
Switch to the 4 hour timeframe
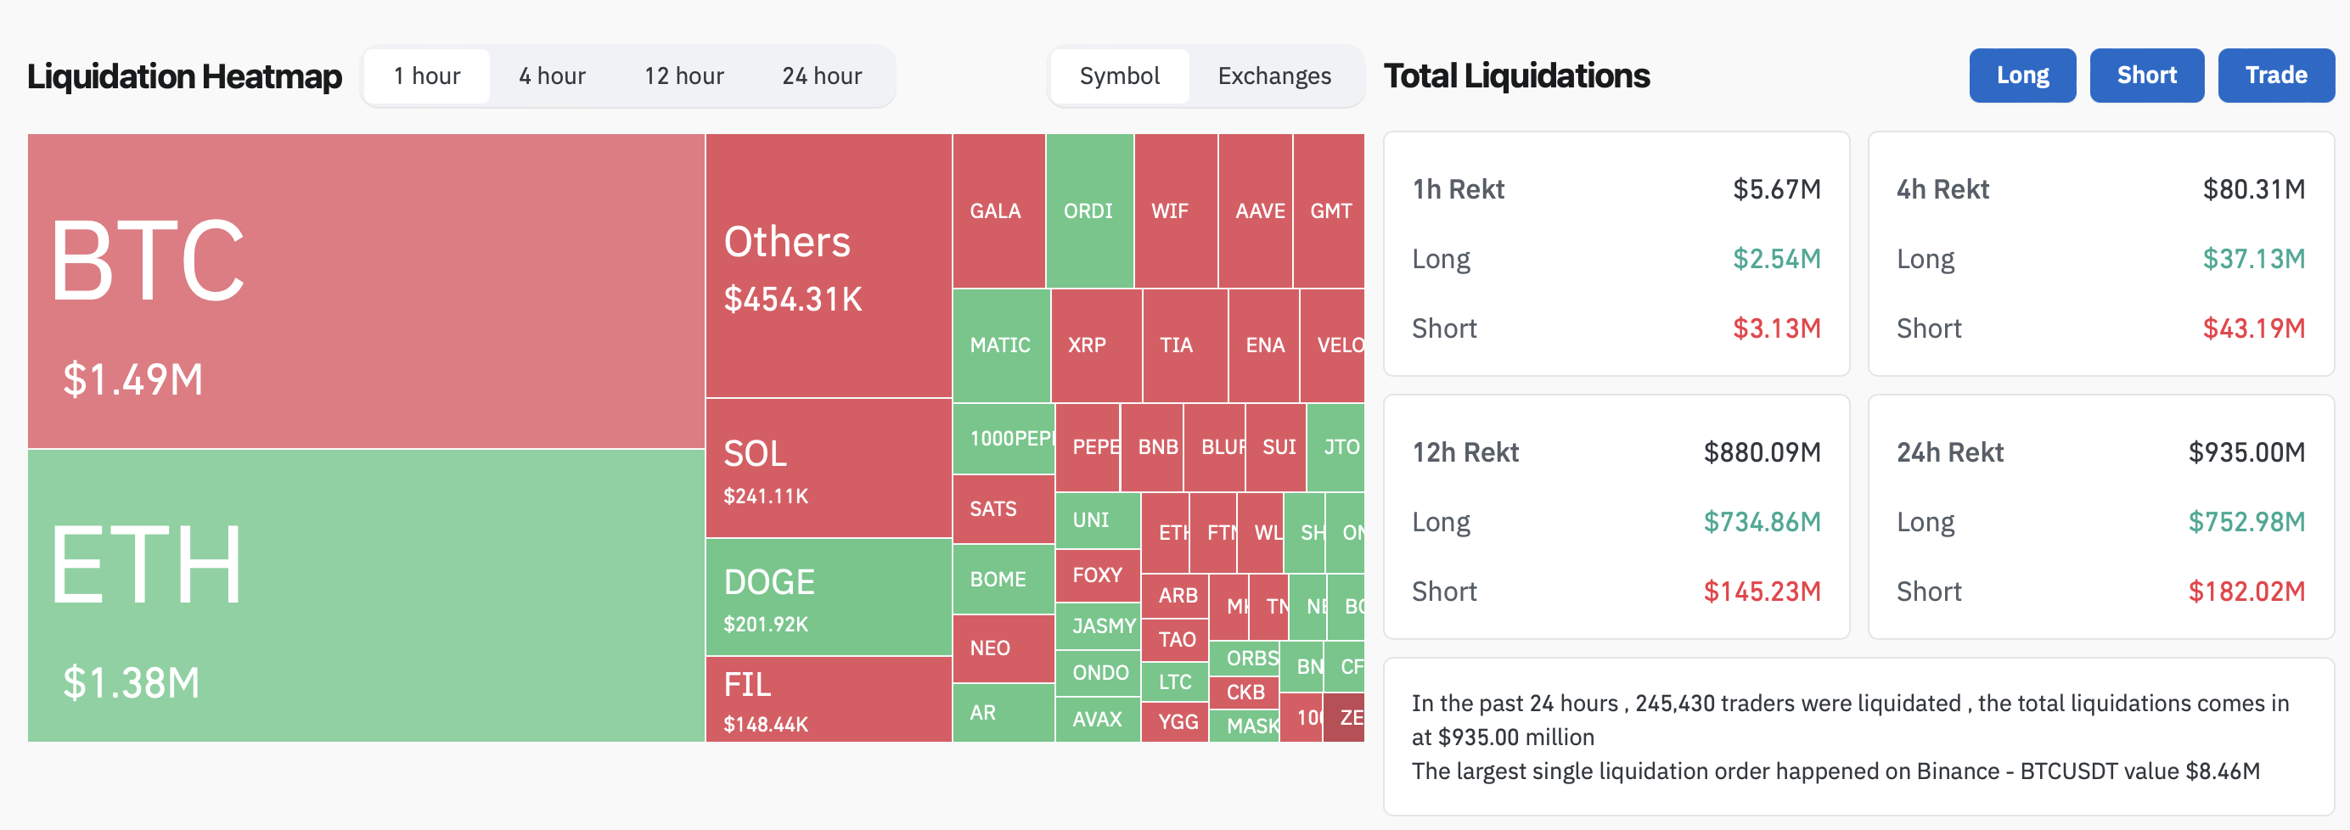(552, 76)
